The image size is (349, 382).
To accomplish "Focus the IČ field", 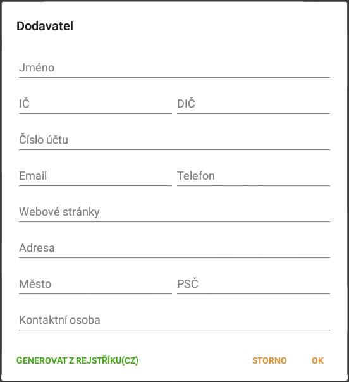I will tap(95, 104).
